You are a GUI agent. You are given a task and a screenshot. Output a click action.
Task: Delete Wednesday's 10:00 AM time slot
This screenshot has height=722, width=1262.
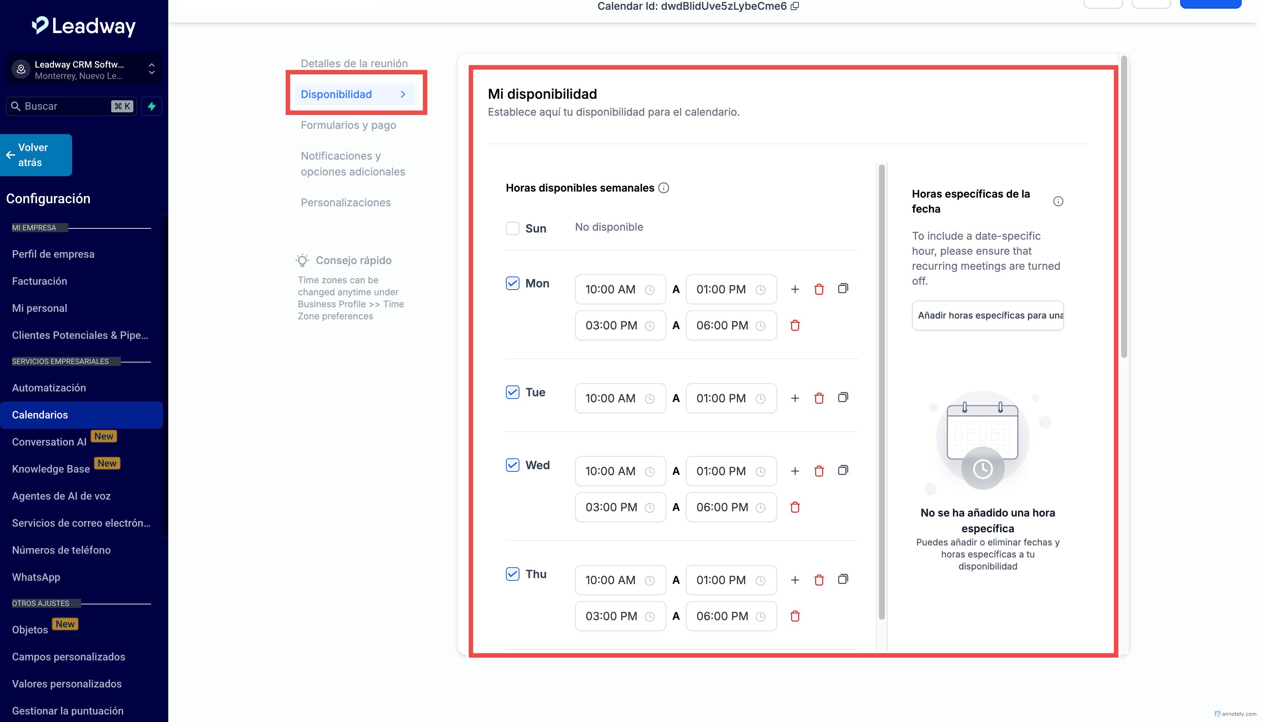click(x=819, y=471)
